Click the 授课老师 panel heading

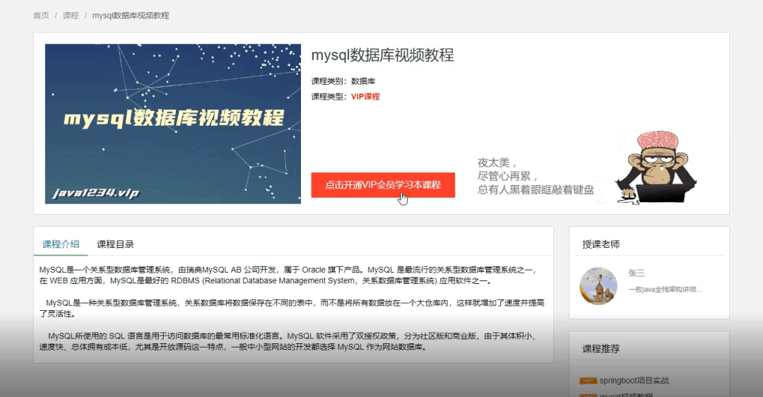coord(601,244)
